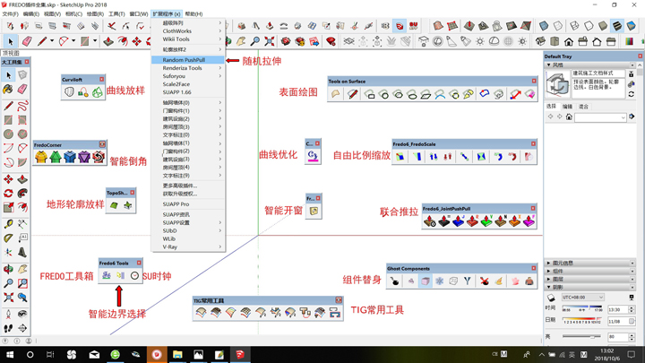Open the line tool dropdown arrow

coord(52,41)
